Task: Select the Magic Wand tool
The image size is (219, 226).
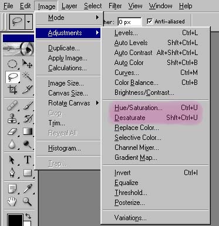Action: (27, 77)
